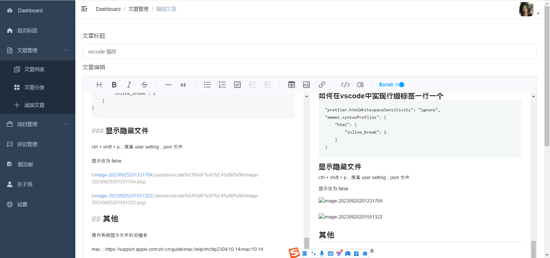This screenshot has width=550, height=258.
Task: Click the Sogou input method logo
Action: (x=294, y=253)
